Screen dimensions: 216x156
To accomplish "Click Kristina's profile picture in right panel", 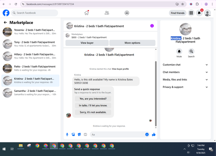I will point(185,29).
